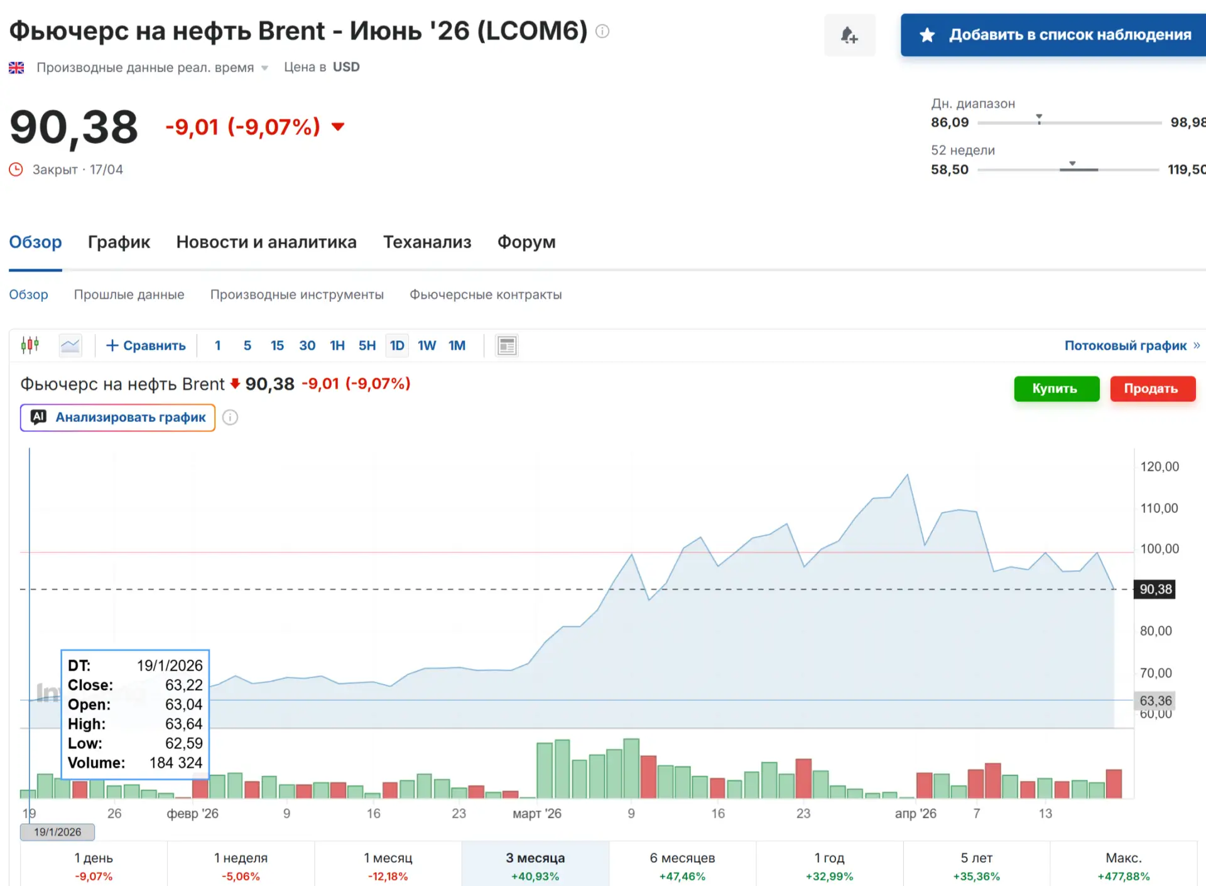Screen dimensions: 1206x886
Task: Click the large 90,38 price value
Action: point(73,127)
